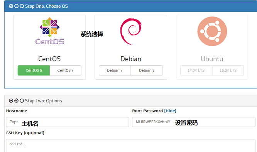Click the Debian swirl logo
257x152 pixels.
point(131,32)
